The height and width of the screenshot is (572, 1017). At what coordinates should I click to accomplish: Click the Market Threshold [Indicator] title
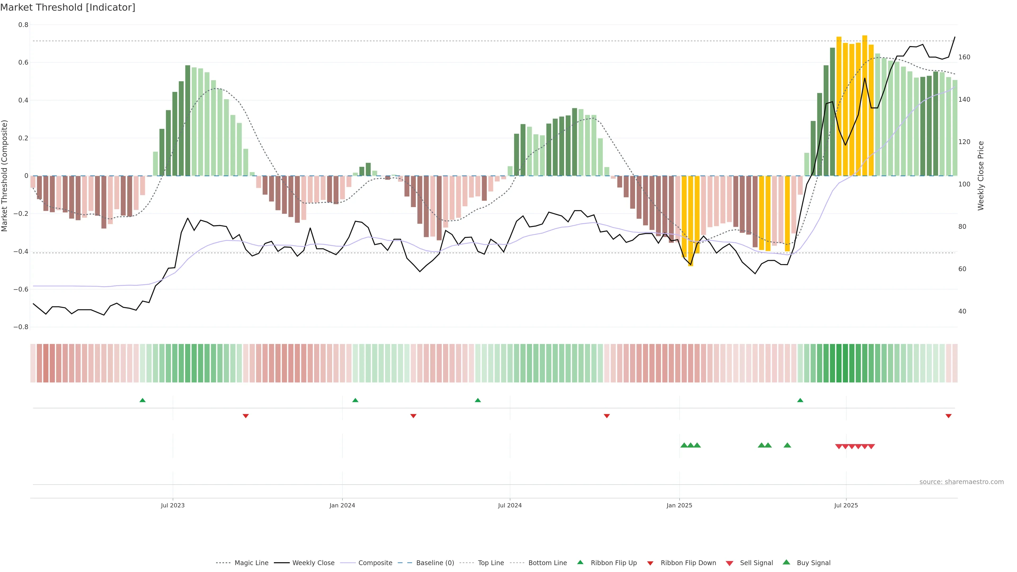[x=68, y=7]
